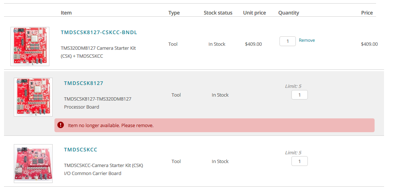Viewport: 396px width, 191px height.
Task: Click the red error exclamation icon
Action: [61, 125]
